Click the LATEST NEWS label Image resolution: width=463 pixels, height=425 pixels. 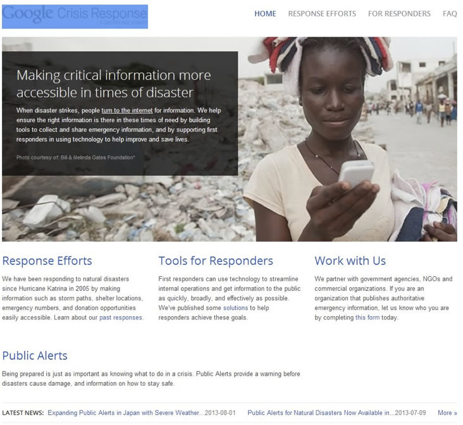(x=23, y=413)
